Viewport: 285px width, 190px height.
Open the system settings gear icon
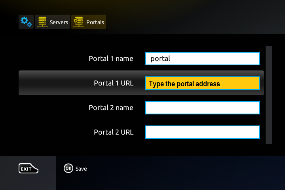[x=26, y=22]
